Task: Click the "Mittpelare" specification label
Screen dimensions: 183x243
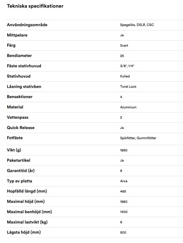Action: coord(17,35)
